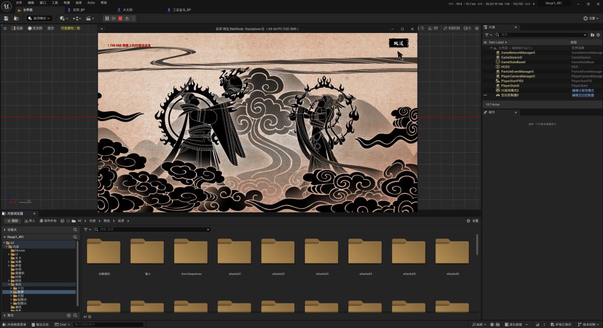
Task: Click skip button in game preview
Action: (x=399, y=43)
